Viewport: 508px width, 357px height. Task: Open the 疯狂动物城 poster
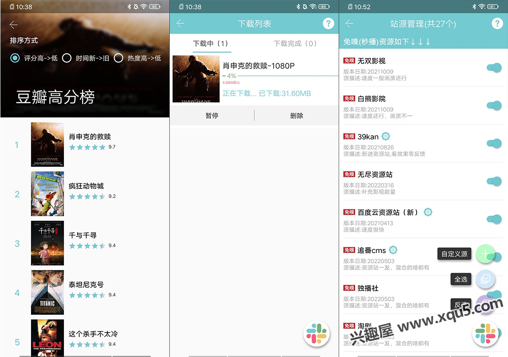click(x=47, y=194)
